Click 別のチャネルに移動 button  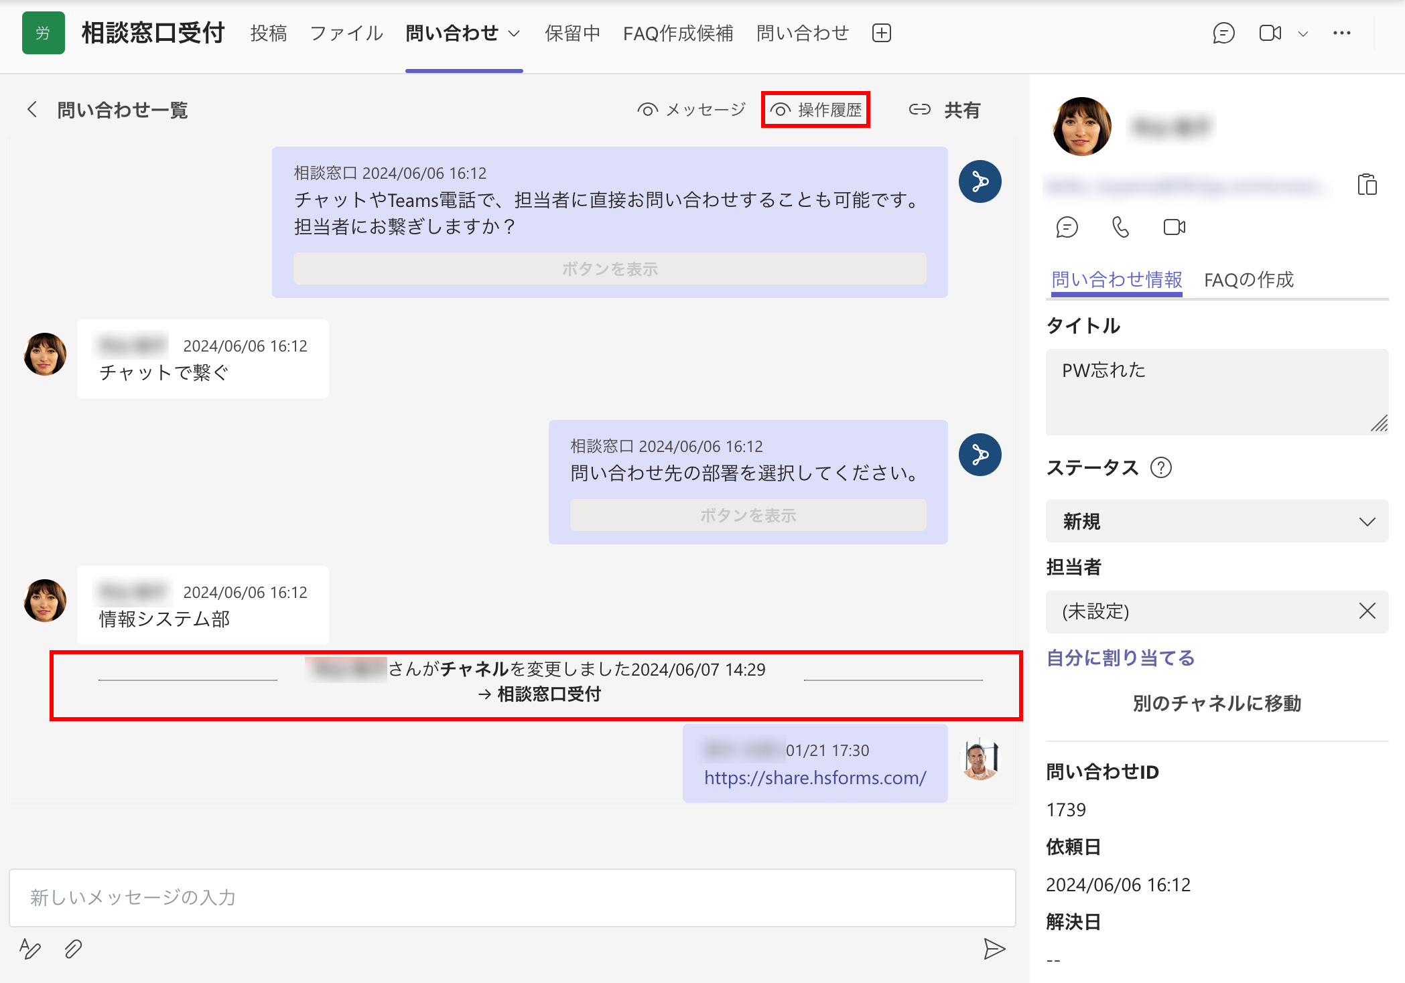coord(1217,703)
